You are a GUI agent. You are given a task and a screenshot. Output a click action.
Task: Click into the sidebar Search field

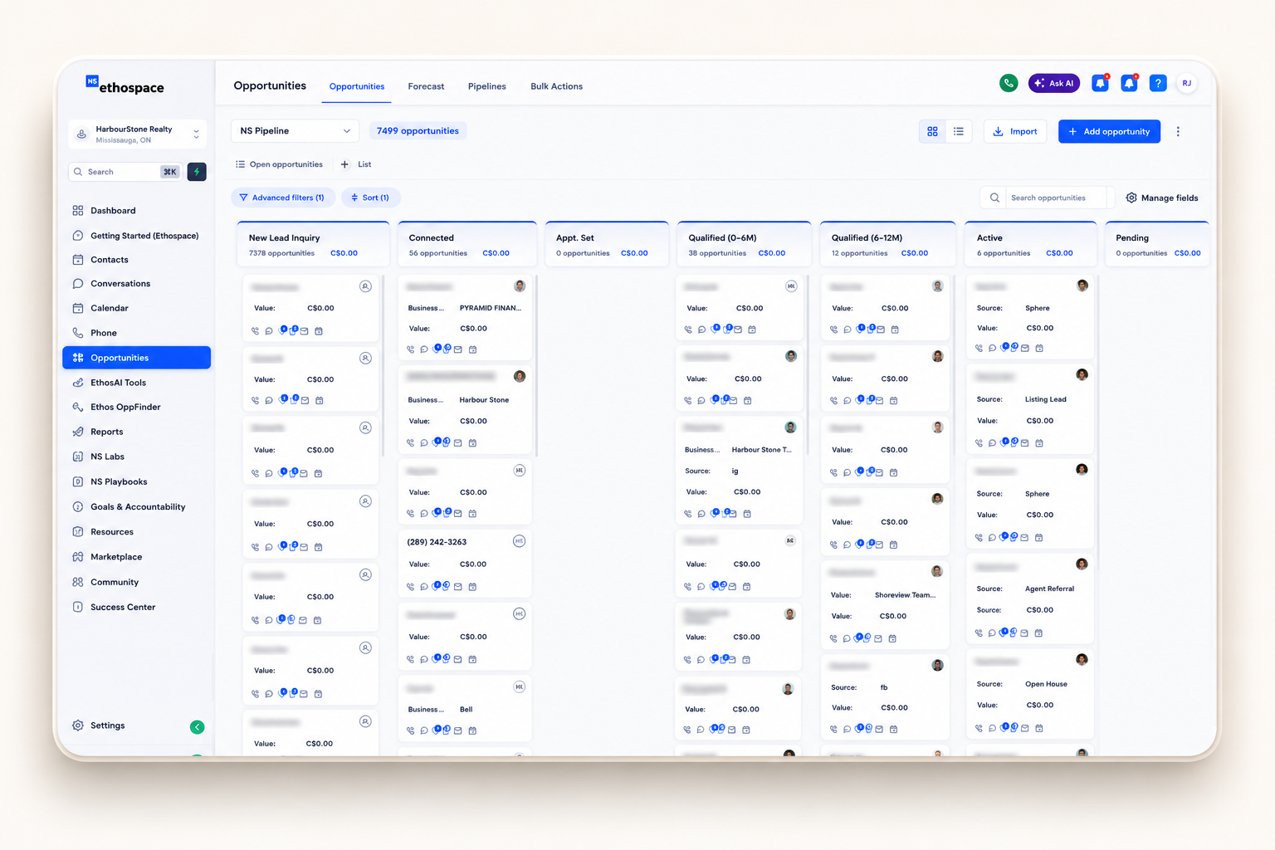coord(125,172)
